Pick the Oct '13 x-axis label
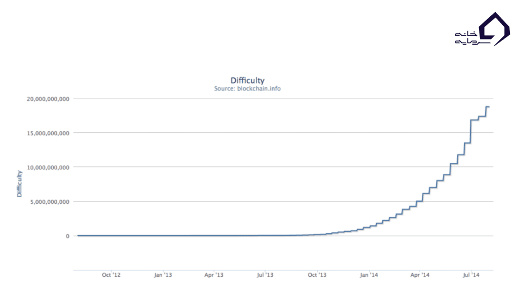 317,275
